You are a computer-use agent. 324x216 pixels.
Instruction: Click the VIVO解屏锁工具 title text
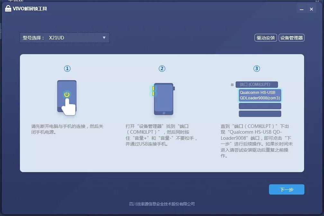coord(30,9)
